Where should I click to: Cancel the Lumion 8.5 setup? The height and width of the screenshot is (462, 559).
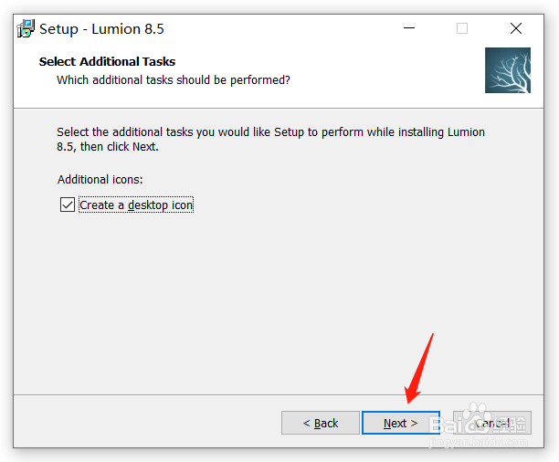pos(492,423)
